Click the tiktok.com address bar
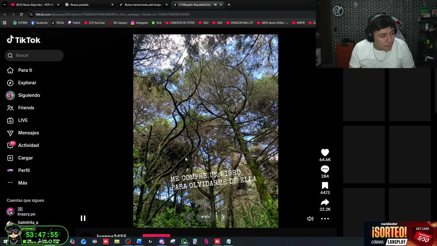This screenshot has height=246, width=437. 171,14
